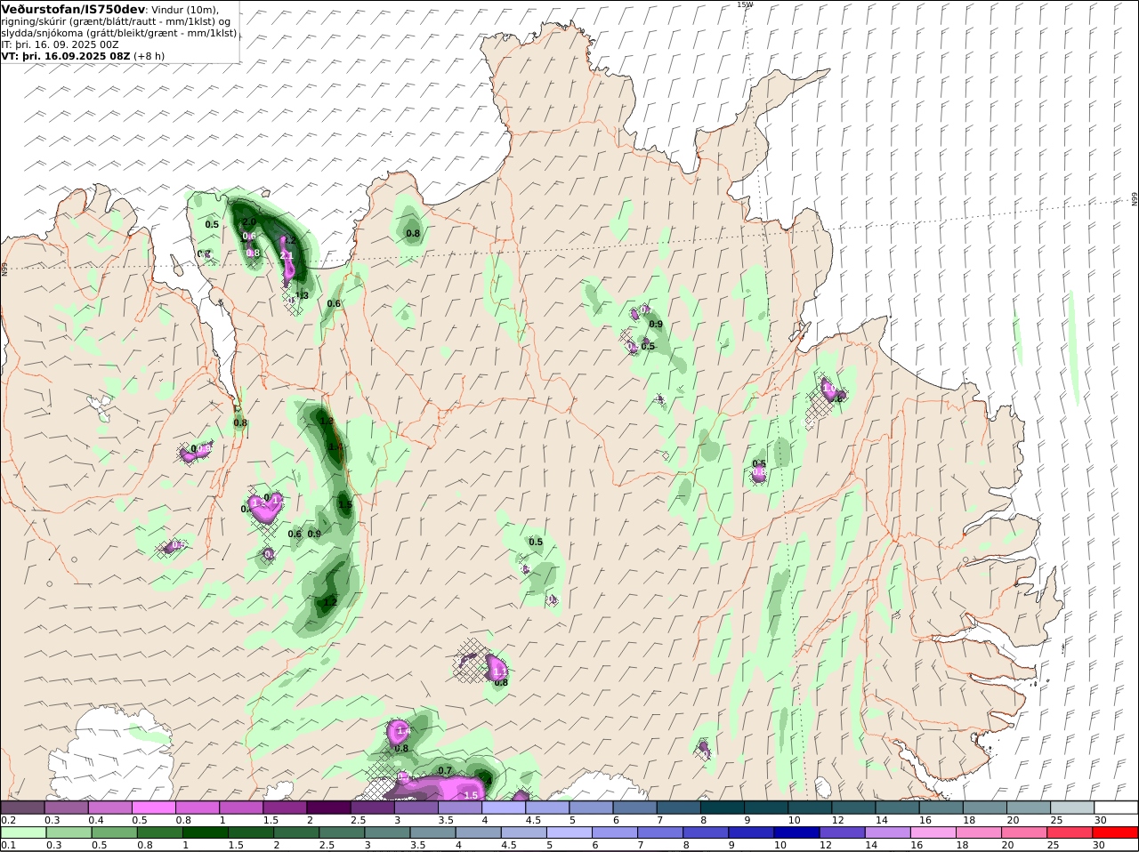Click the (+8 h) forecast offset text
This screenshot has width=1139, height=852.
(x=149, y=55)
